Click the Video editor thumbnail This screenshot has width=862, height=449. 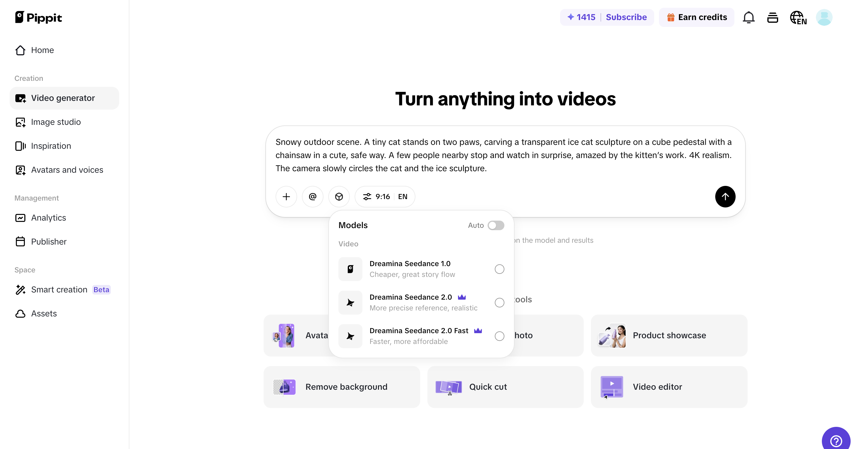pyautogui.click(x=612, y=387)
